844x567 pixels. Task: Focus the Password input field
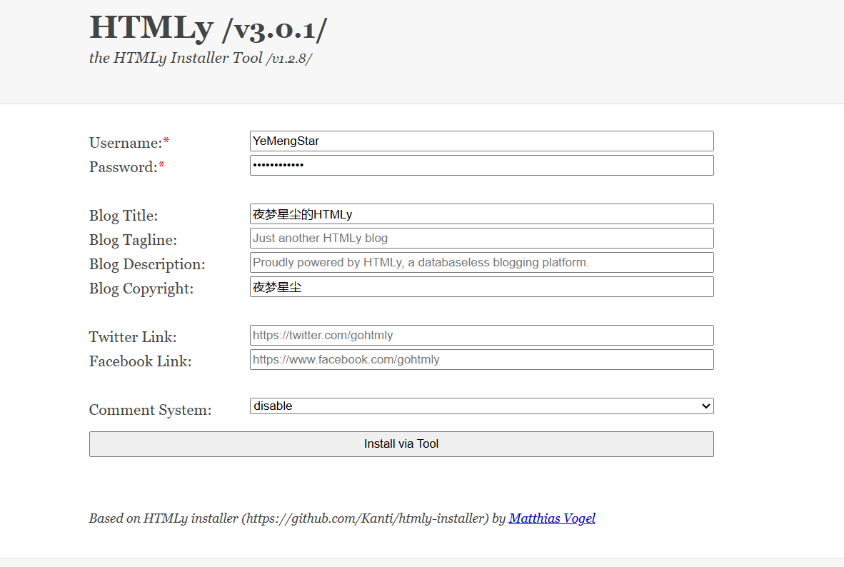[x=481, y=166]
